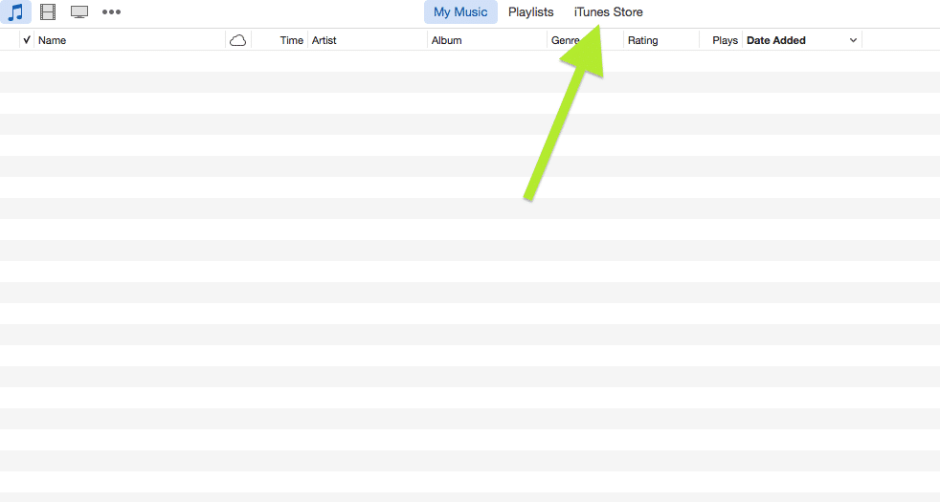
Task: Sort songs by Name column
Action: (129, 40)
